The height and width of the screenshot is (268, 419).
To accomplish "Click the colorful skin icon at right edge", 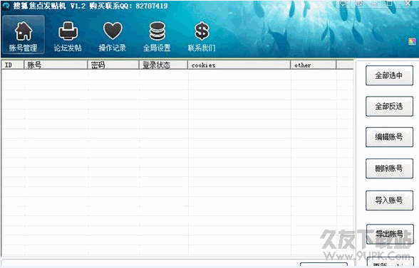I will pos(412,41).
